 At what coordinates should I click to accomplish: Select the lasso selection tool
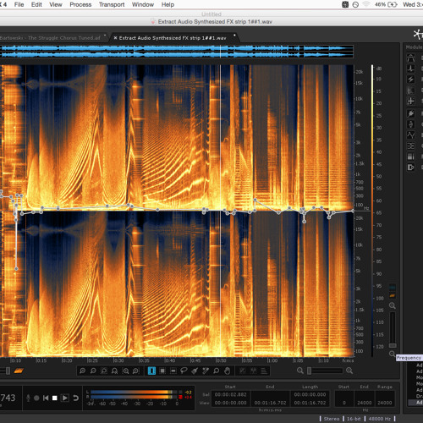[184, 371]
